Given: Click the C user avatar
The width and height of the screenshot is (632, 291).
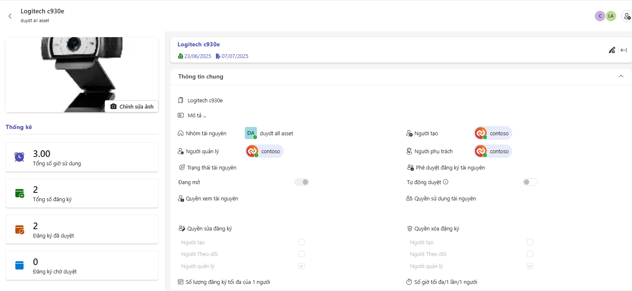Looking at the screenshot, I should 600,16.
